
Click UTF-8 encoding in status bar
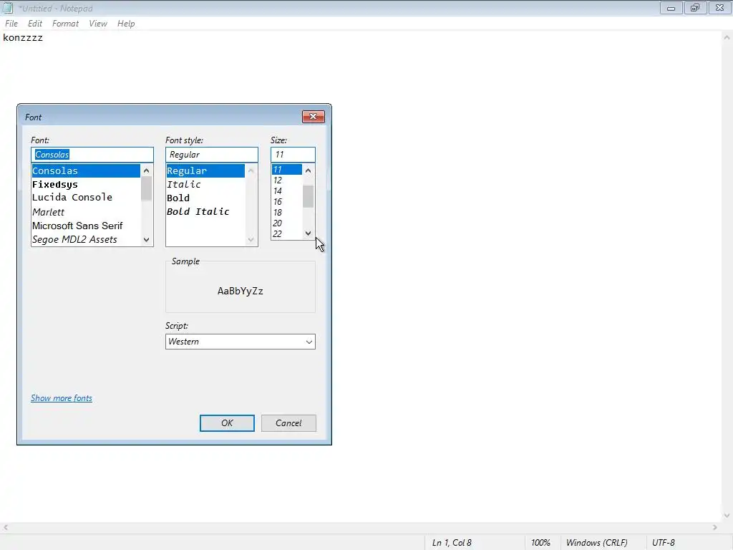[664, 543]
